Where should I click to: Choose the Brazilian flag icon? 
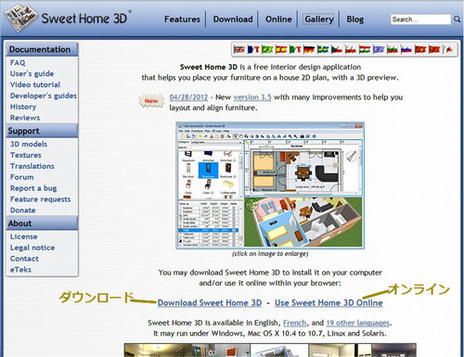pos(267,49)
